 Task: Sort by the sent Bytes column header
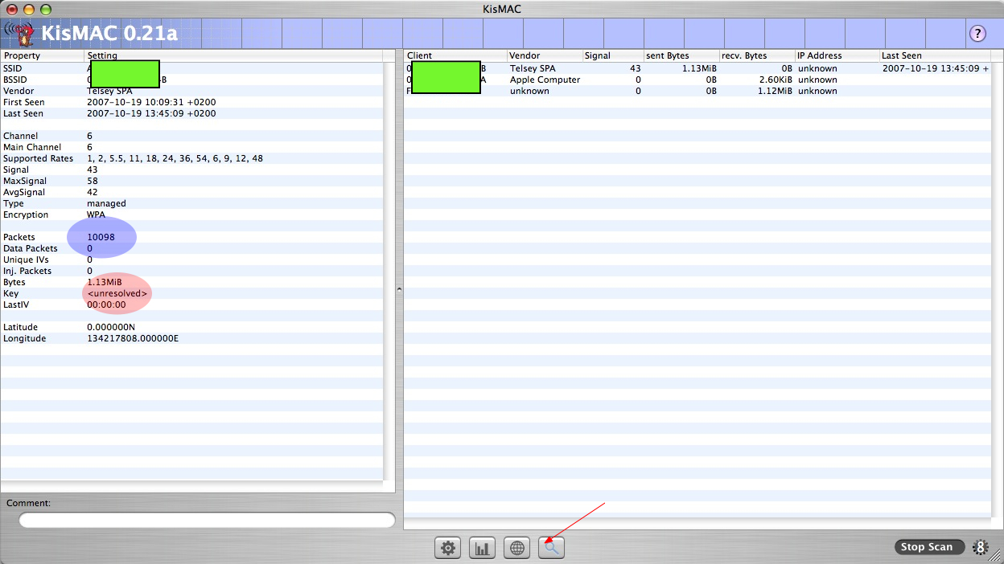(681, 55)
